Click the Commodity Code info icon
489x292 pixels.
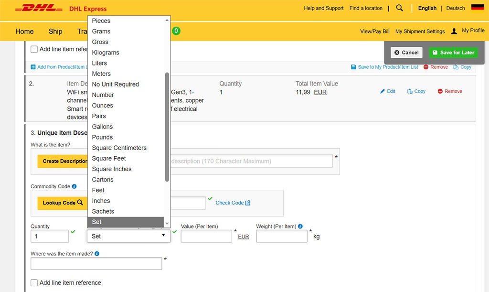74,186
